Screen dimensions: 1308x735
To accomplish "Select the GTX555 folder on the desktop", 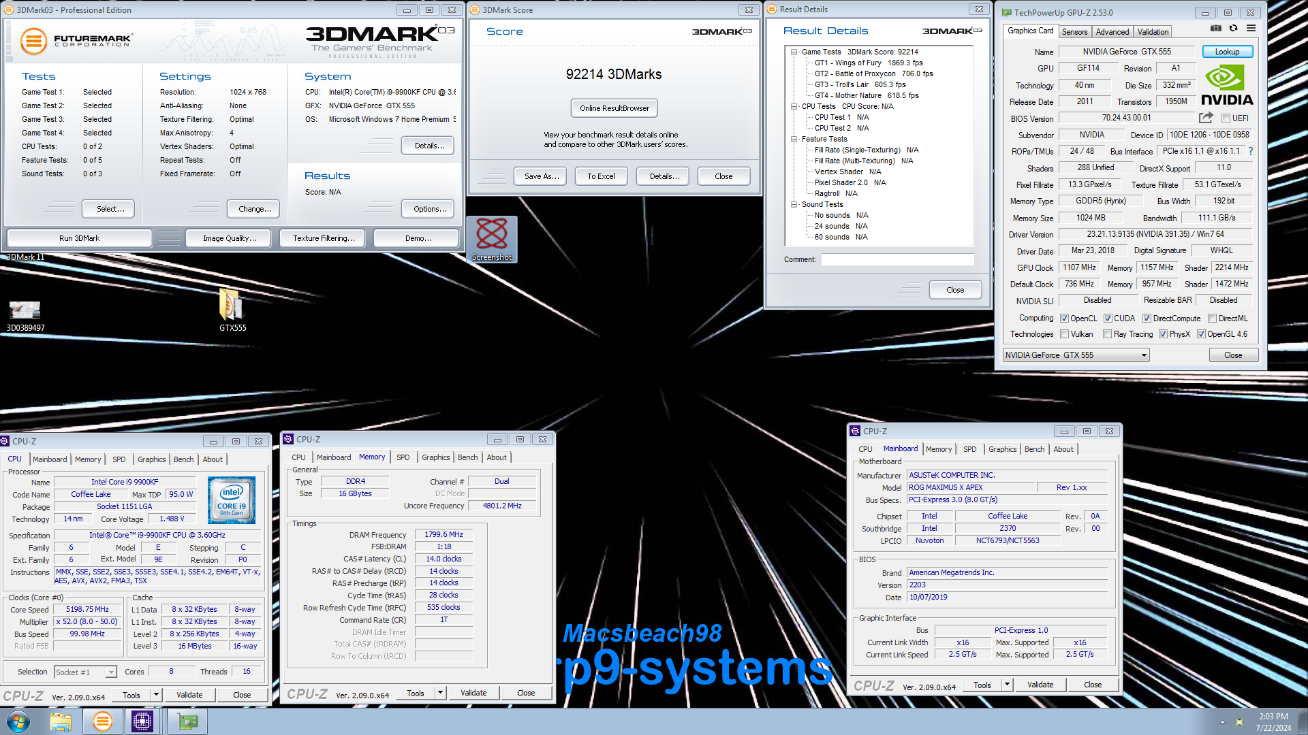I will [232, 310].
